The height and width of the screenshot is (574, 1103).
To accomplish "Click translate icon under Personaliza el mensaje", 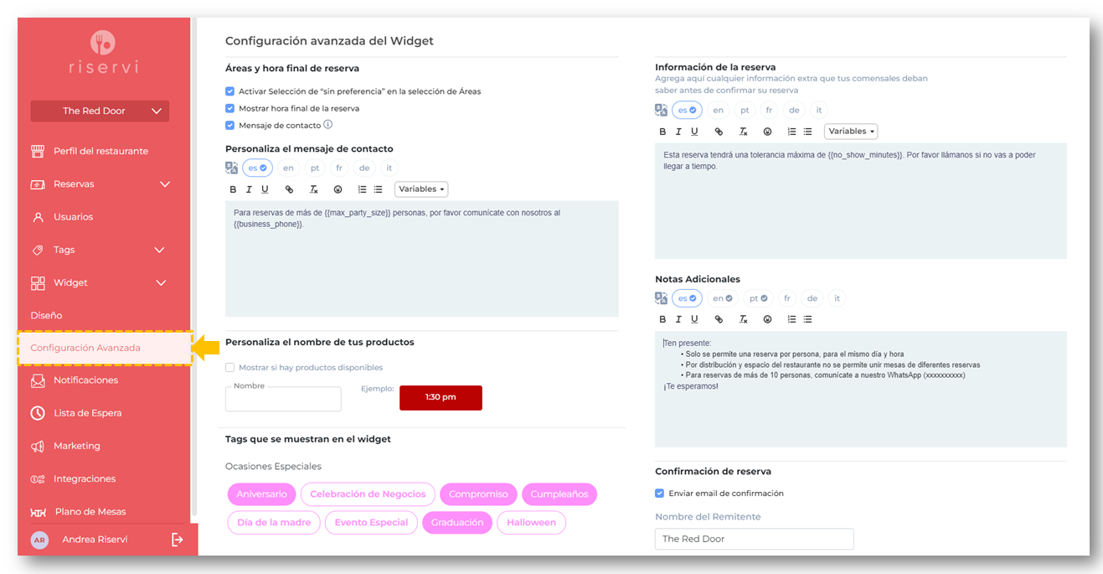I will tap(232, 168).
